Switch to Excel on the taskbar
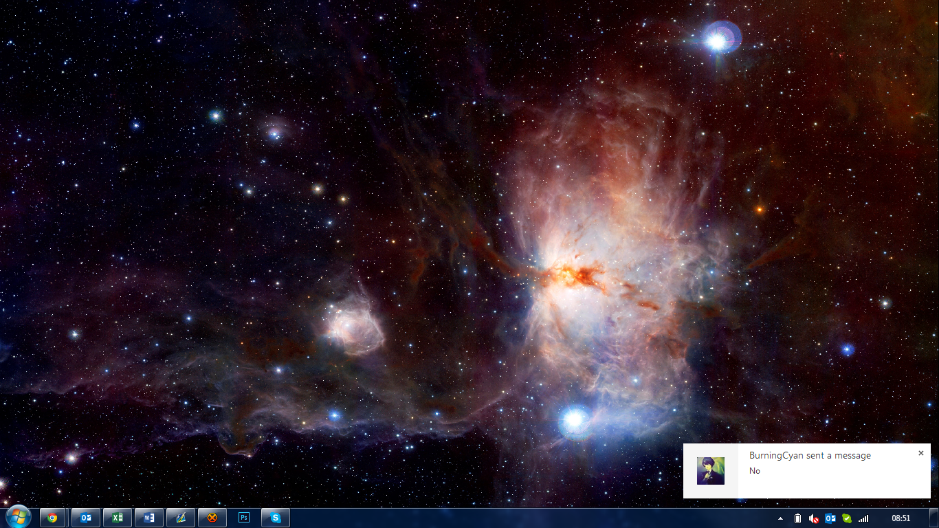The width and height of the screenshot is (939, 528). pos(118,518)
